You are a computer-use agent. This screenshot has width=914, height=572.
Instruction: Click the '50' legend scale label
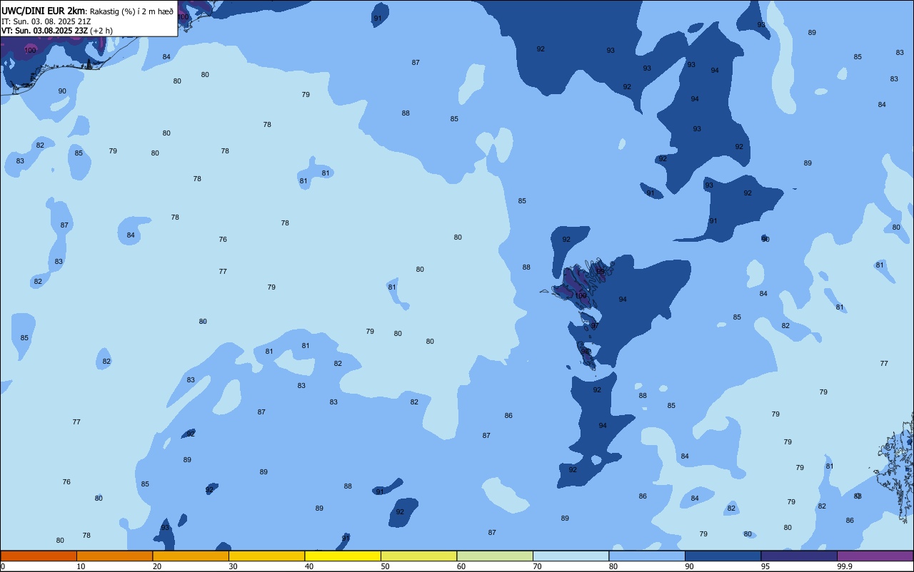coord(386,566)
